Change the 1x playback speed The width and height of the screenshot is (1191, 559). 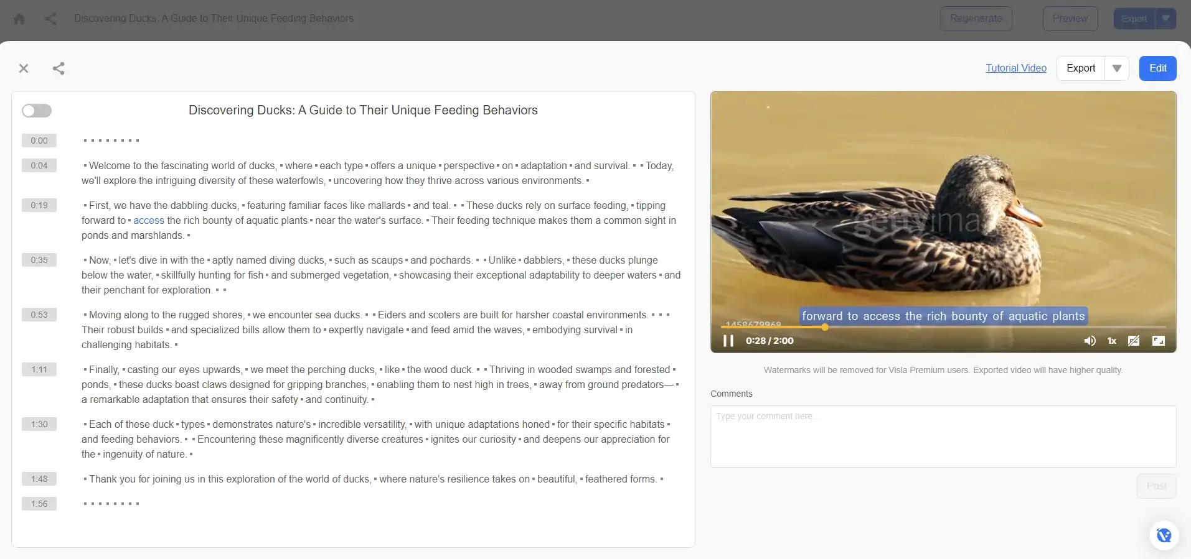tap(1112, 341)
